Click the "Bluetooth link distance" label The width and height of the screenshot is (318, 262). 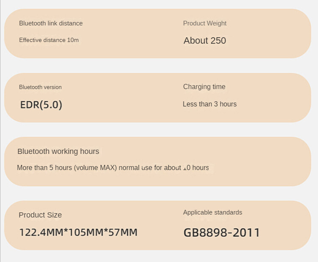coord(51,23)
